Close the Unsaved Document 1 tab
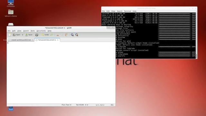 pyautogui.click(x=58, y=40)
